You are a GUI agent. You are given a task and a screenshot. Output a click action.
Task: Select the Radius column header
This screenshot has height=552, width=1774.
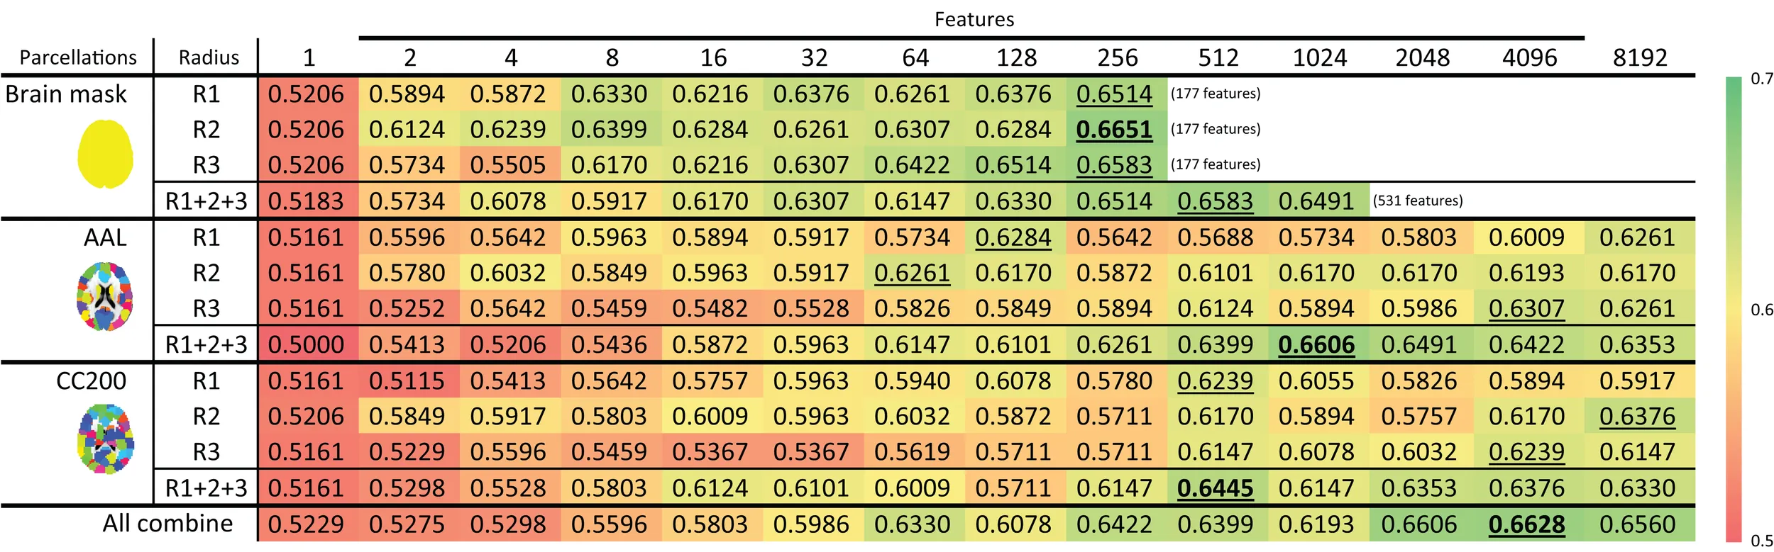coord(209,57)
